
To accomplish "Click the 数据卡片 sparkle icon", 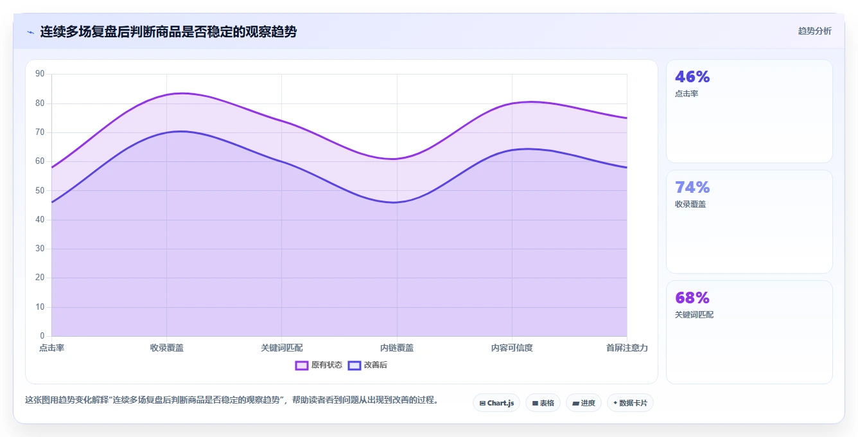I will point(615,403).
